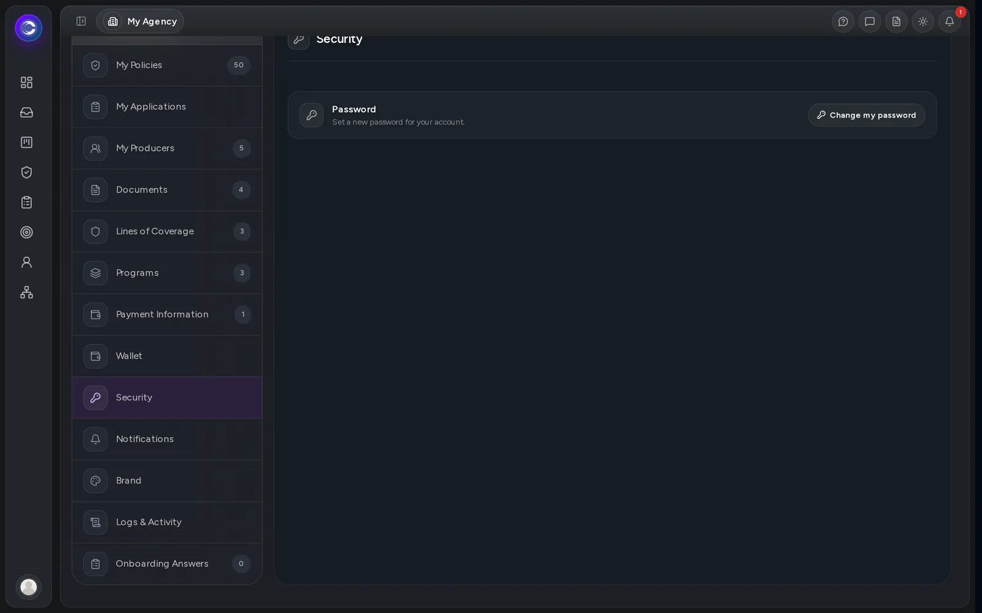Image resolution: width=982 pixels, height=613 pixels.
Task: Open the user avatar at bottom left
Action: (x=28, y=587)
